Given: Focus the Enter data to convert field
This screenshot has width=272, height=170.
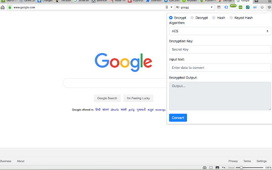Looking at the screenshot, I should point(220,68).
